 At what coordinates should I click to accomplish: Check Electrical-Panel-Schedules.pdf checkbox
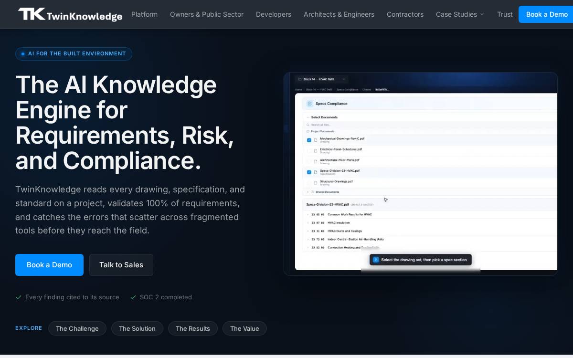pos(309,151)
